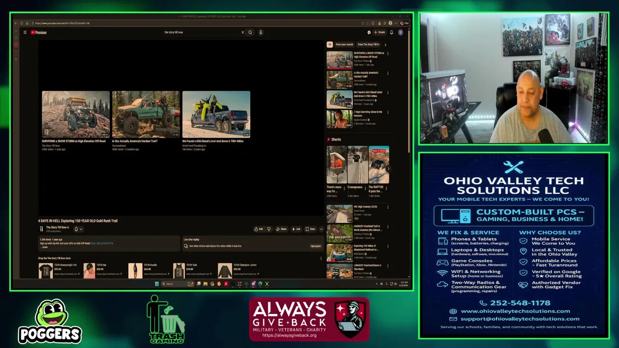Open options for sidebar 'America's Hardest Trail' video

click(387, 73)
